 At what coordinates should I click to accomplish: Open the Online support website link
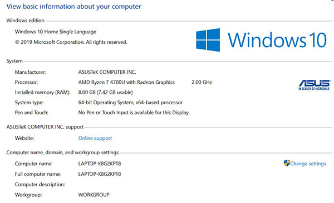tap(95, 138)
